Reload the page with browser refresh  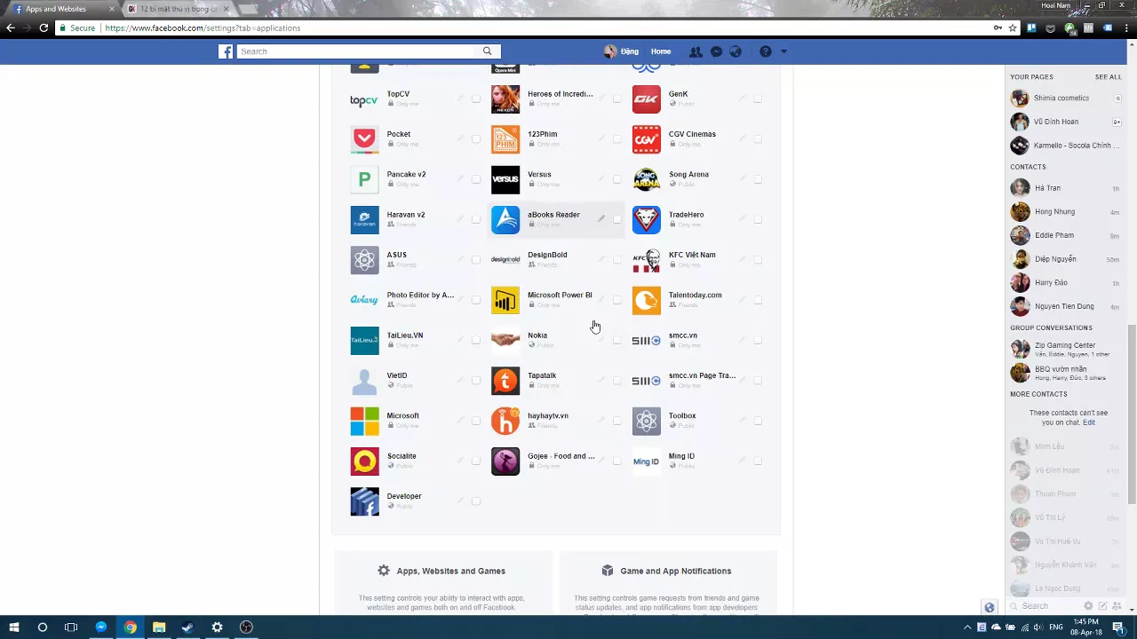click(x=44, y=28)
